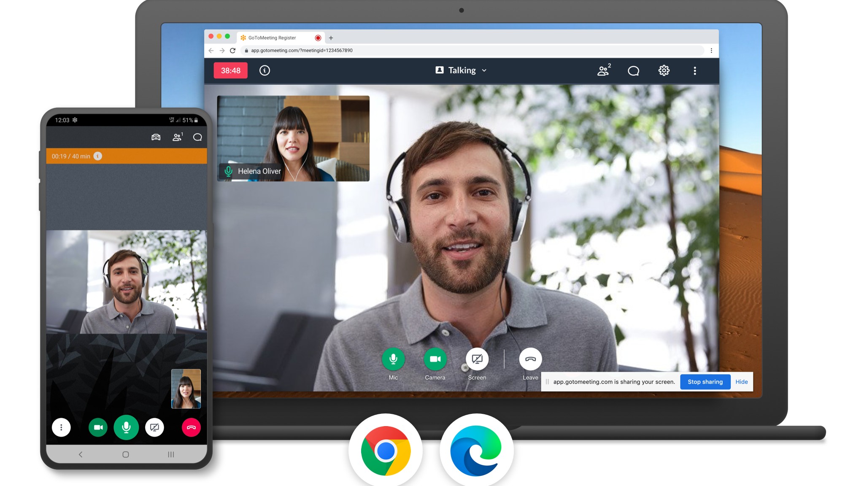The height and width of the screenshot is (486, 864).
Task: Click browser forward arrow
Action: click(x=222, y=50)
